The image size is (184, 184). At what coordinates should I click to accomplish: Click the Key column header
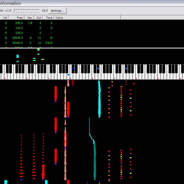[30, 18]
